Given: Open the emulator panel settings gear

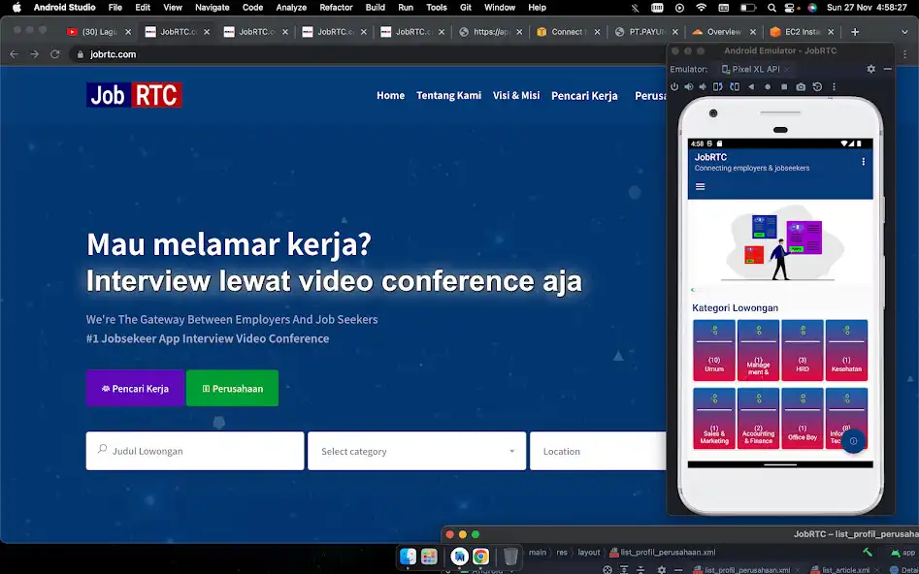Looking at the screenshot, I should [x=870, y=69].
